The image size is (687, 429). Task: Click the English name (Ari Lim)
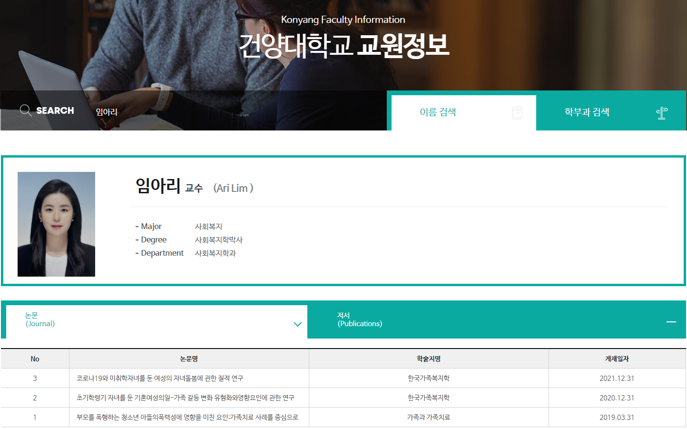point(233,188)
